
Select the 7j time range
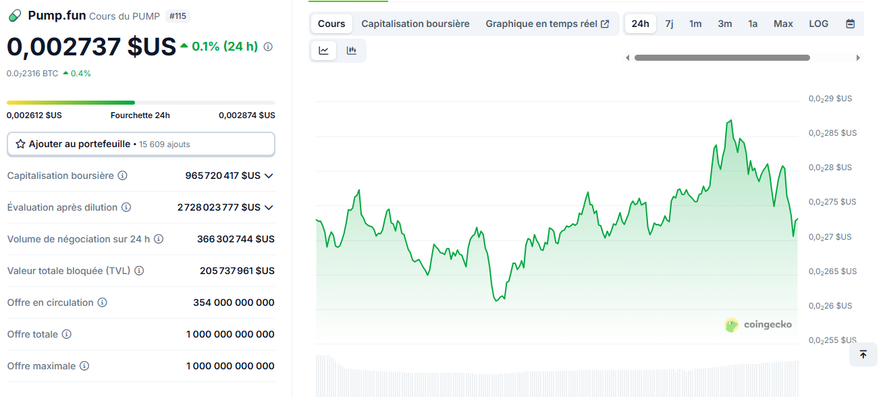[669, 24]
